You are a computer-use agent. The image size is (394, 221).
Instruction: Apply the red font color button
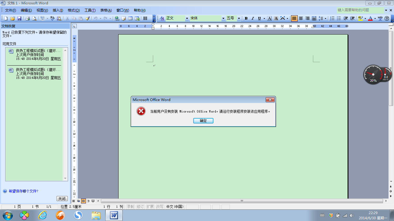[x=370, y=18]
